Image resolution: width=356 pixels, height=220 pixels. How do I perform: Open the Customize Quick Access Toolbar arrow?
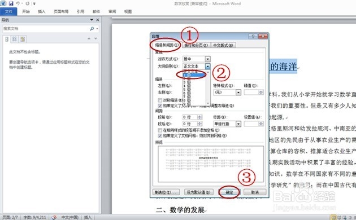(x=34, y=3)
